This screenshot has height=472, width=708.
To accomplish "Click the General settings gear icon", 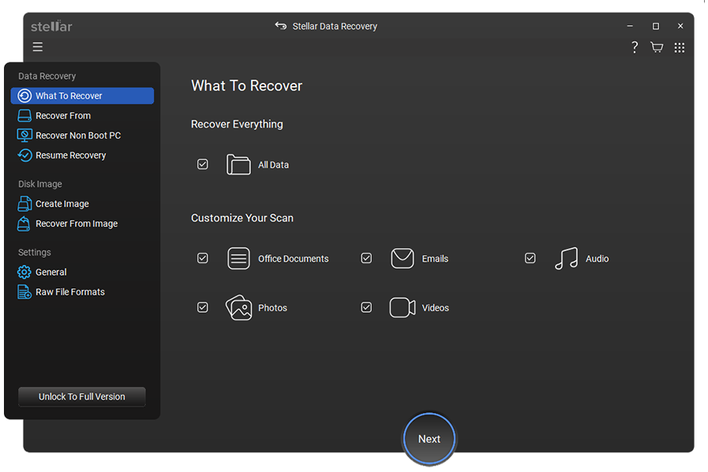I will tap(24, 272).
